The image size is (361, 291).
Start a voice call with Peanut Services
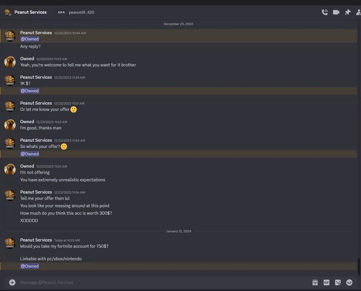(x=325, y=12)
